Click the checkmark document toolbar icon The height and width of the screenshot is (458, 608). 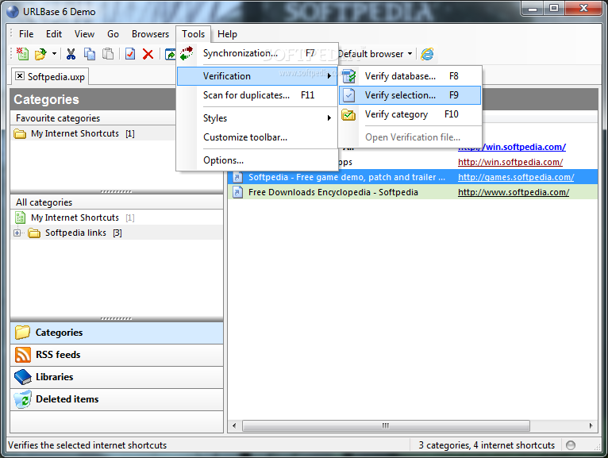coord(130,54)
